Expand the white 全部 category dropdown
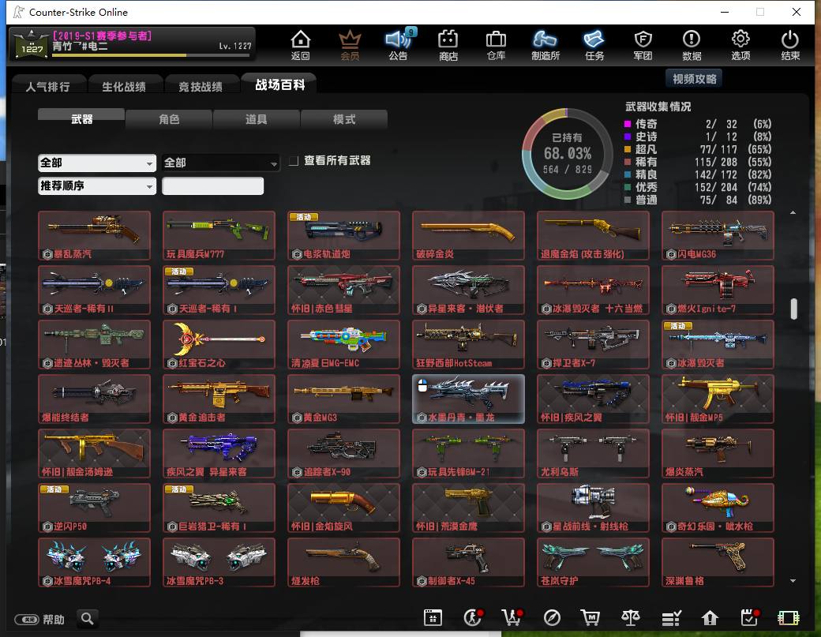 (97, 163)
